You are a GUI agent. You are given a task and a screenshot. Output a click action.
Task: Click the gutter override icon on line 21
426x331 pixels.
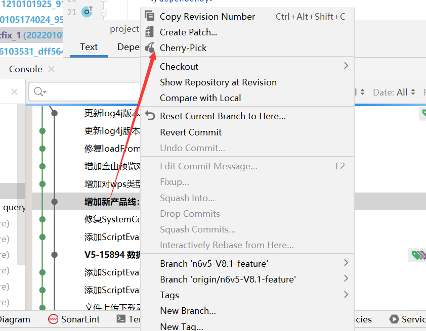pos(87,11)
